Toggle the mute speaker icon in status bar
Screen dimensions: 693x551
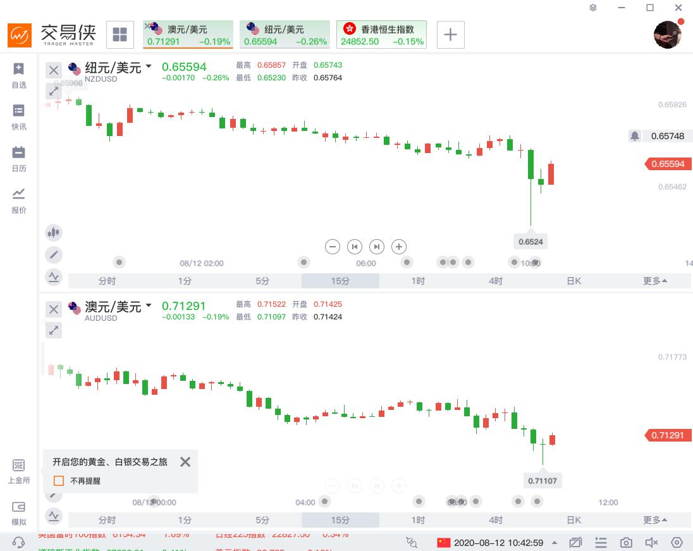click(x=651, y=543)
